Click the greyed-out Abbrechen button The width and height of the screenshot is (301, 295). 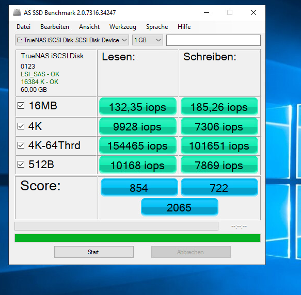pyautogui.click(x=191, y=252)
